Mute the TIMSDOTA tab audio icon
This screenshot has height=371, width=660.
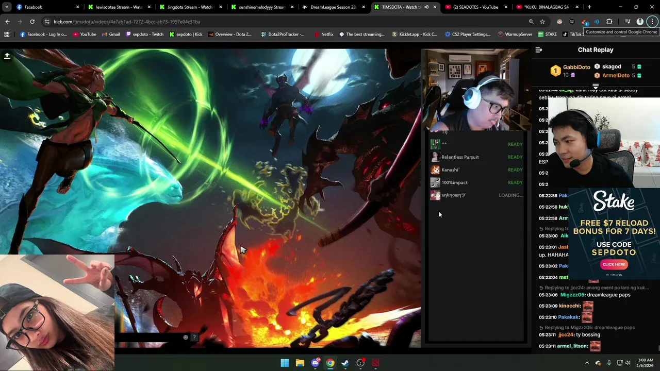click(x=426, y=7)
